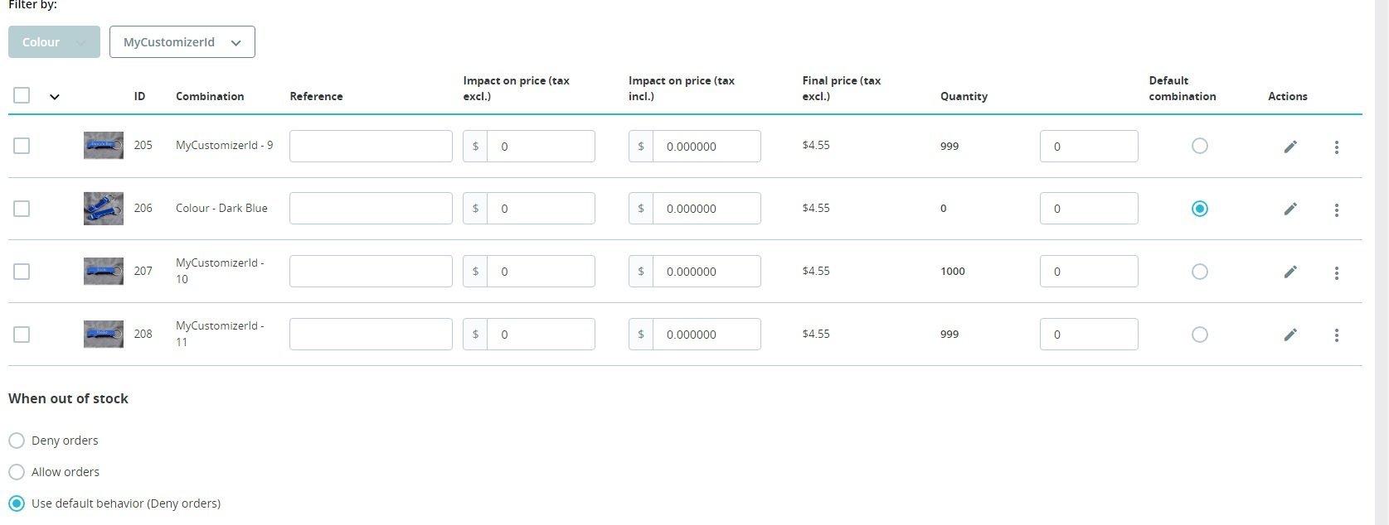Set combination 207 as default combination
Viewport: 1389px width, 525px height.
pos(1199,272)
